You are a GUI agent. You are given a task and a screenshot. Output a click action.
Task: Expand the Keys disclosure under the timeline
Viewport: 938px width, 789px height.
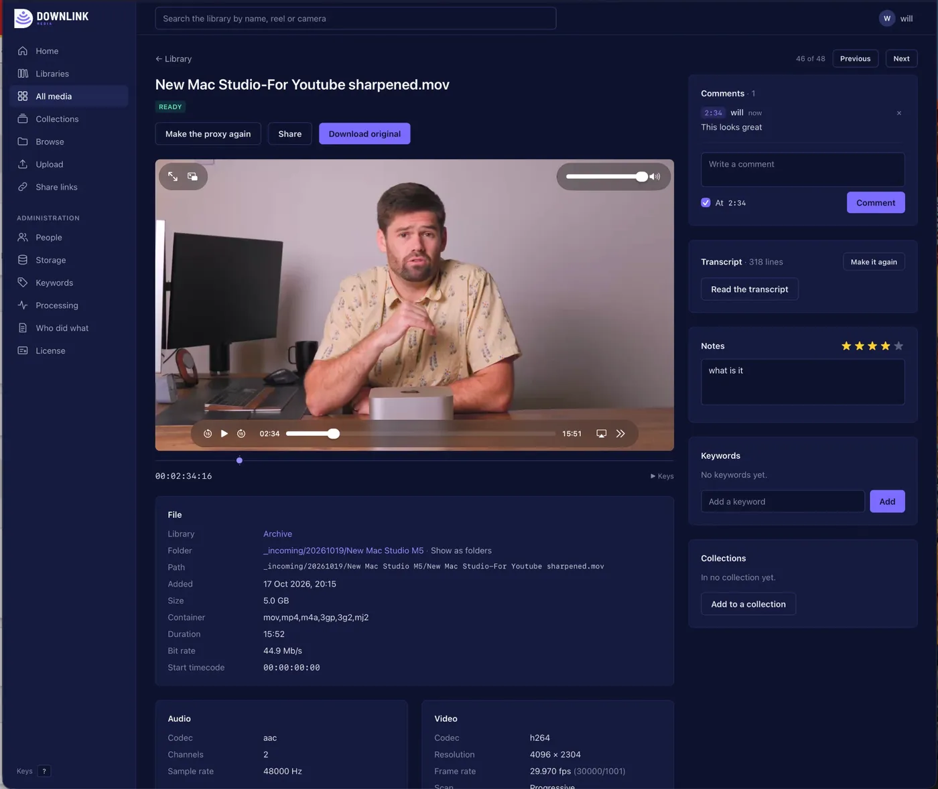click(662, 476)
